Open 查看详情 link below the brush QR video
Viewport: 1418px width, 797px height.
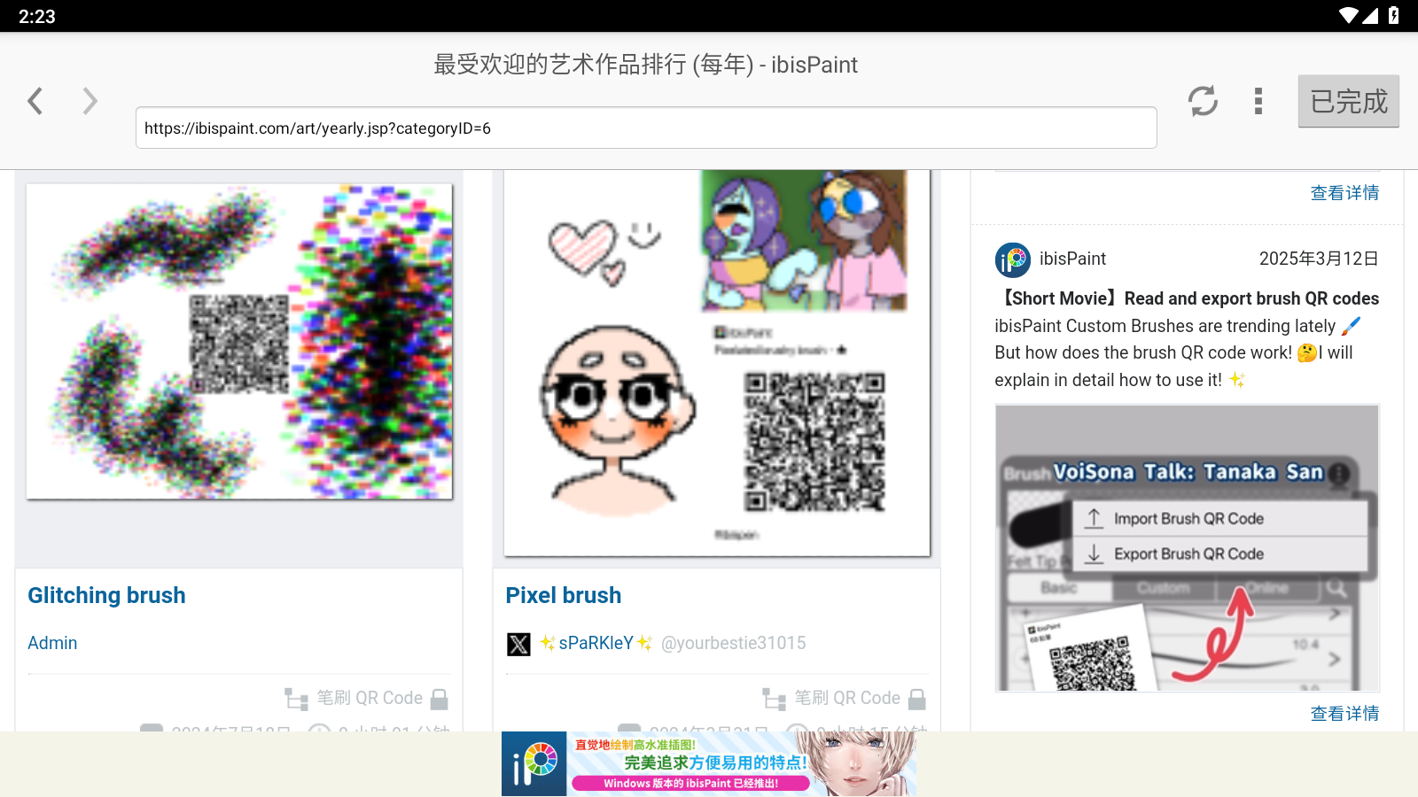(x=1344, y=714)
